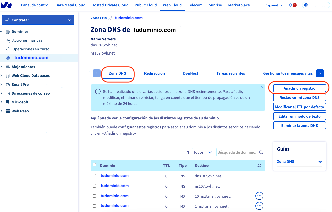Switch to the Redirección tab
Viewport: 332px width, 212px height.
pos(154,73)
